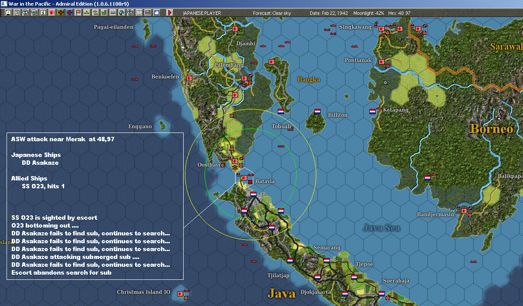Select the Dutch flag on Billiton island

(x=317, y=111)
